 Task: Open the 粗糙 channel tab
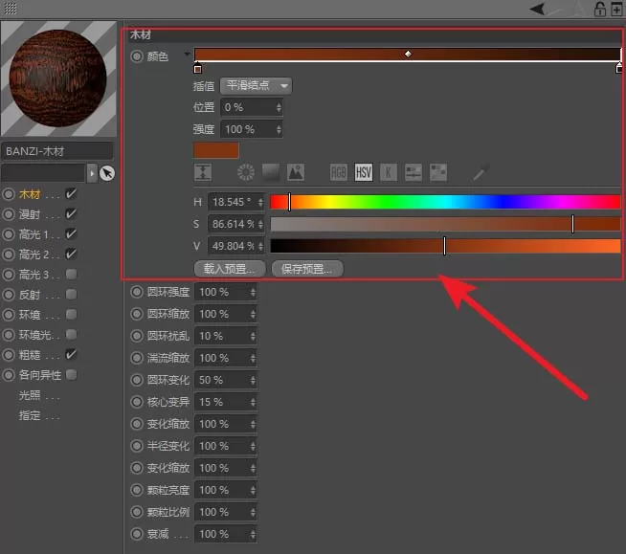click(30, 354)
